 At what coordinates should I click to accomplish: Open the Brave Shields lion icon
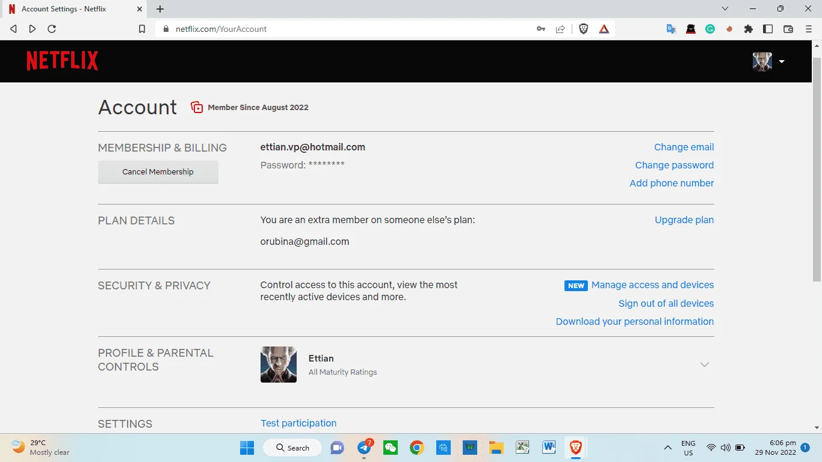(584, 29)
